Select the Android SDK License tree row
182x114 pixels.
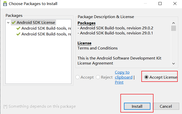(x=34, y=23)
